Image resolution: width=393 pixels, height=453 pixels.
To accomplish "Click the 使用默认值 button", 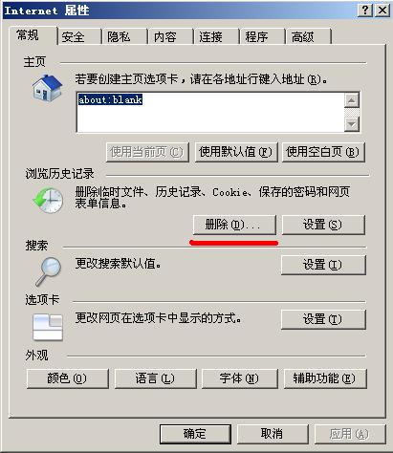I will (x=236, y=152).
